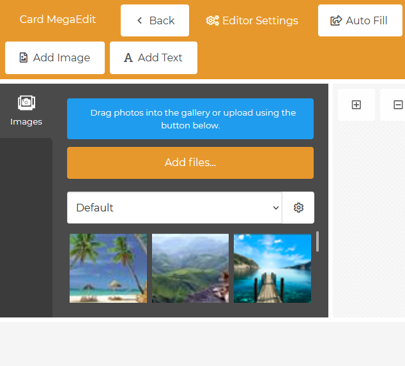Open Editor Settings
The image size is (405, 366).
coord(252,20)
